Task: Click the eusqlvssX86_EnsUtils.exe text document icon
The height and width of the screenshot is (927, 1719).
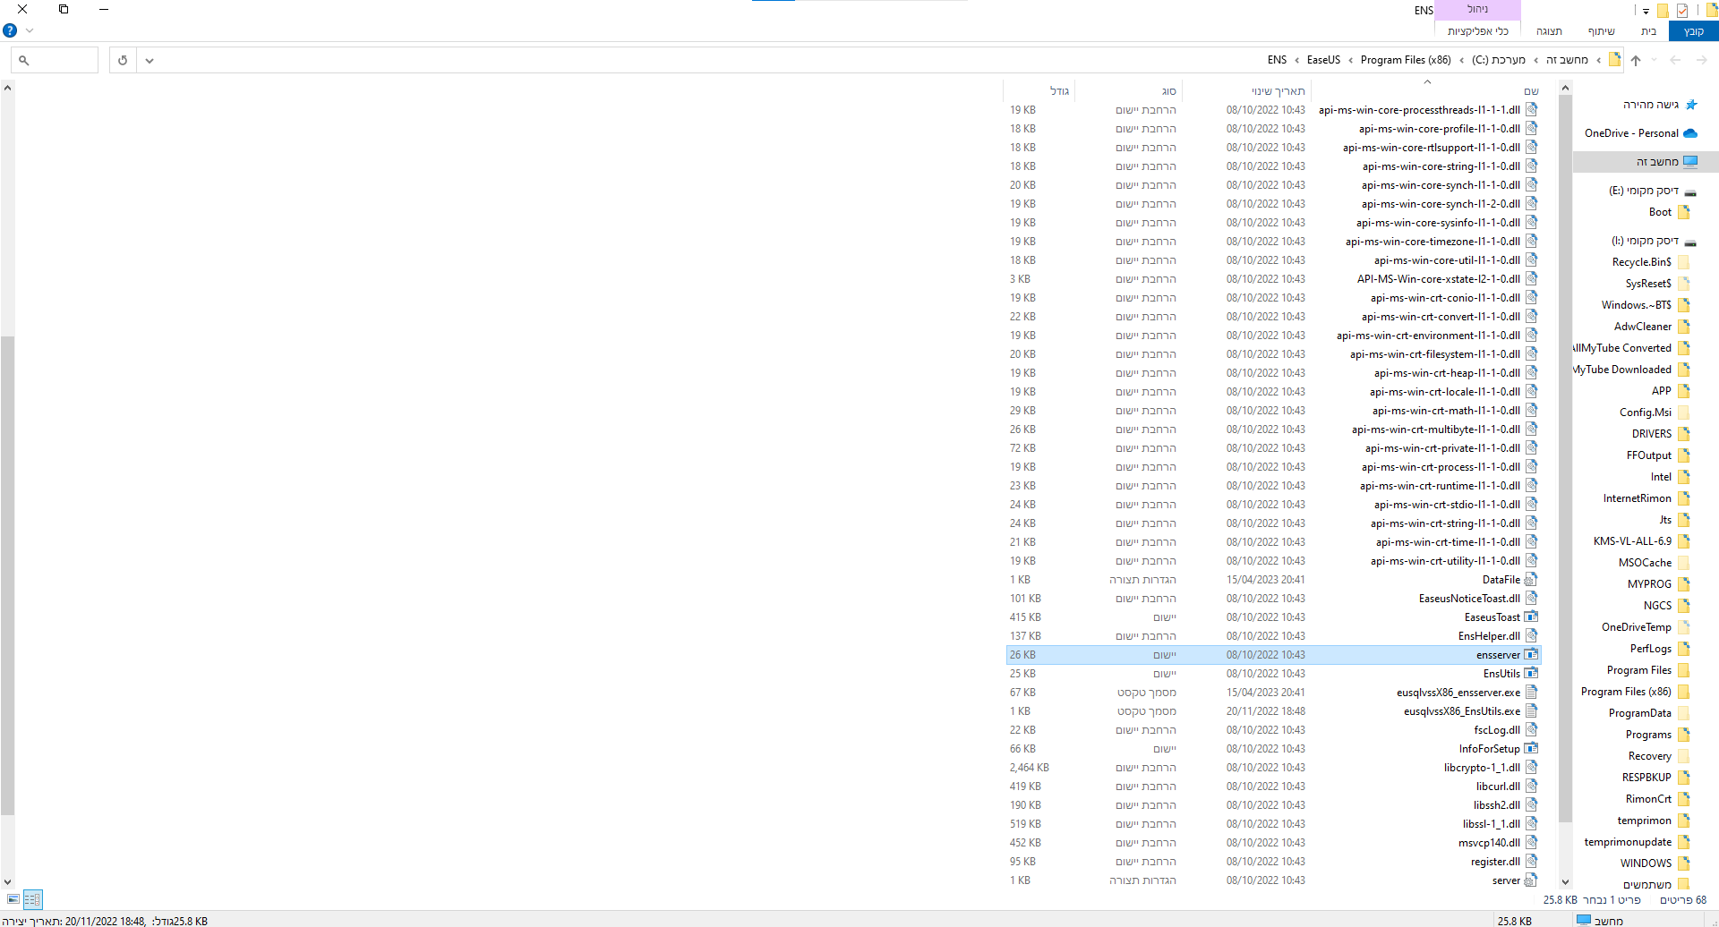Action: click(1531, 711)
